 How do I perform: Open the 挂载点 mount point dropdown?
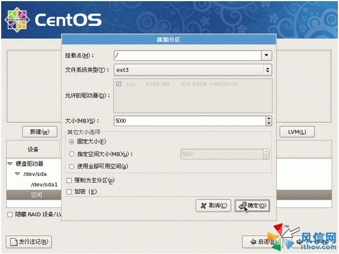coord(266,55)
